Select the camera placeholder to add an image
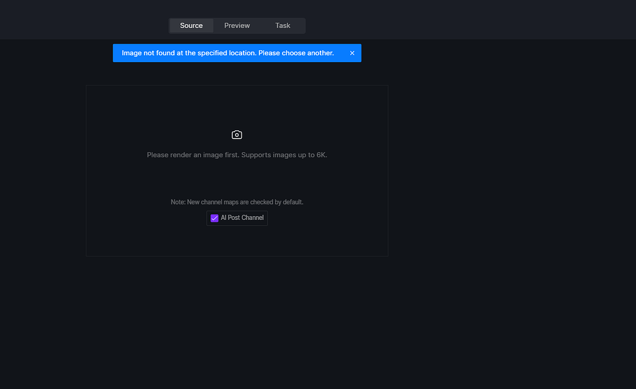Screen dimensions: 636x389 point(237,134)
